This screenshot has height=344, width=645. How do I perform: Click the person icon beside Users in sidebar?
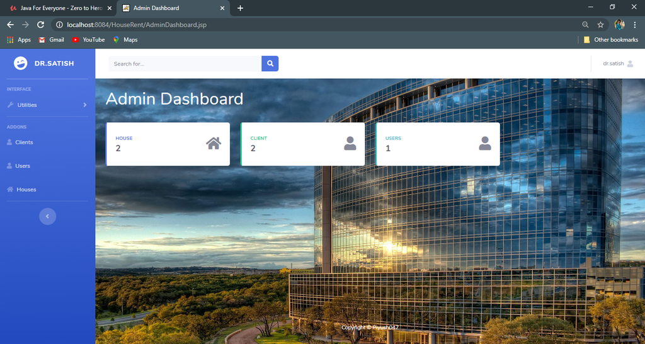tap(9, 166)
